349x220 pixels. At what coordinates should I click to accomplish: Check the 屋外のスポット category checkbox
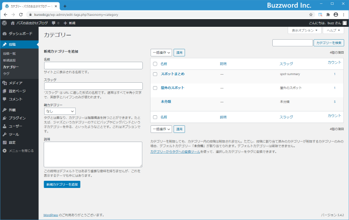click(x=155, y=88)
